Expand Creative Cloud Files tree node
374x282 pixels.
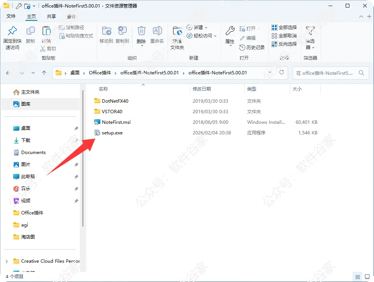coord(7,261)
